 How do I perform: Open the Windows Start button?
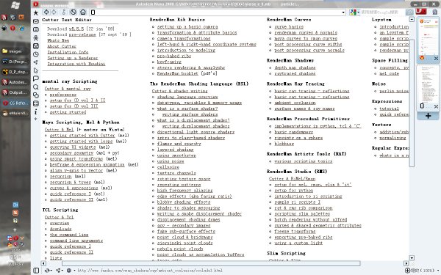pyautogui.click(x=15, y=5)
